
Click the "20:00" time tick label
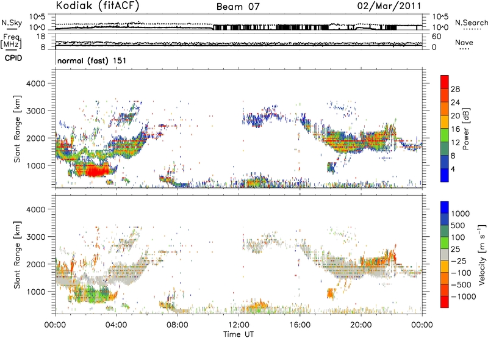tap(361, 325)
